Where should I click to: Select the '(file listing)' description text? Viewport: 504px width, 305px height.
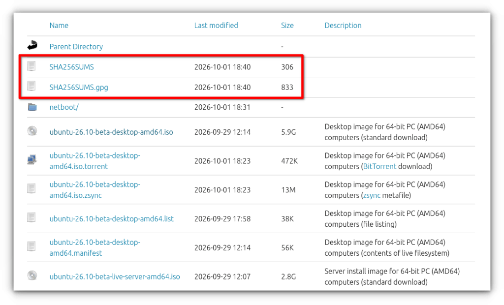(x=378, y=224)
